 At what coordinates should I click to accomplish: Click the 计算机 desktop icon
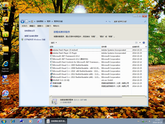5,21
